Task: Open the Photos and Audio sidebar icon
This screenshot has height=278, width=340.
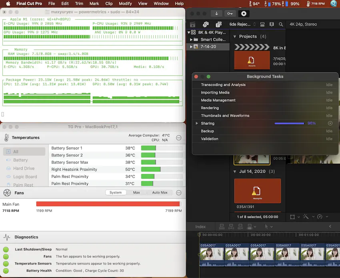Action: pos(206,24)
